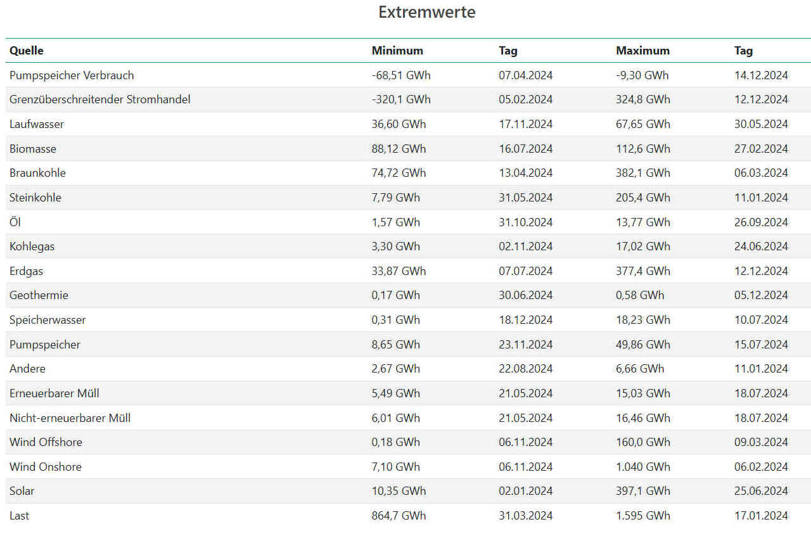Select the Pumpspeicher Verbrauch row label
The width and height of the screenshot is (811, 536).
pyautogui.click(x=72, y=75)
